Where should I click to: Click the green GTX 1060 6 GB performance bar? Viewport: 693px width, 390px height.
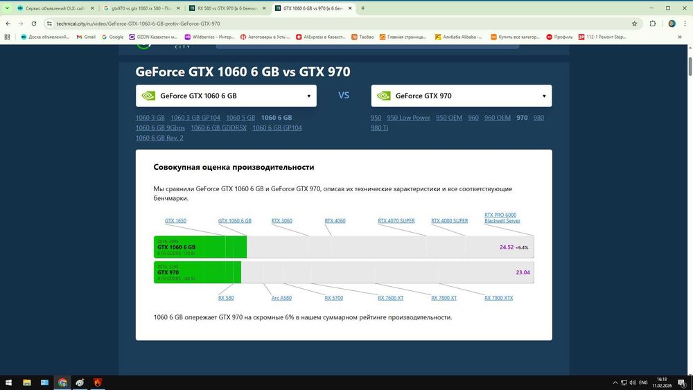click(x=200, y=247)
